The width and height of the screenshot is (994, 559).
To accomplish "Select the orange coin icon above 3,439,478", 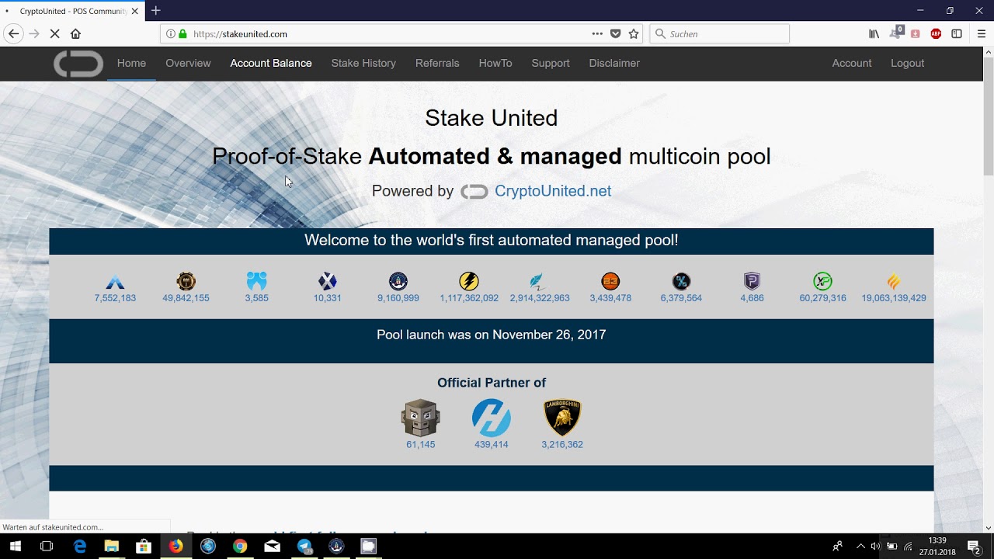I will pyautogui.click(x=610, y=281).
